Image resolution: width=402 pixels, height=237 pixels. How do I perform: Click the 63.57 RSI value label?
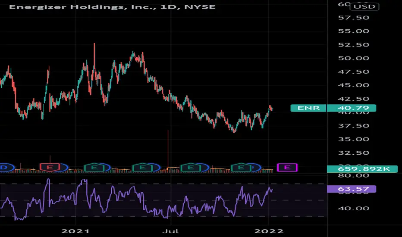coord(352,189)
